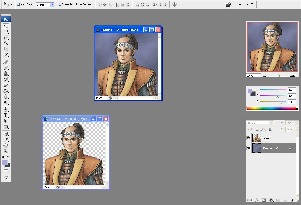This screenshot has width=301, height=205.
Task: Click Untitled-2 window status bar icon
Action: (x=110, y=98)
